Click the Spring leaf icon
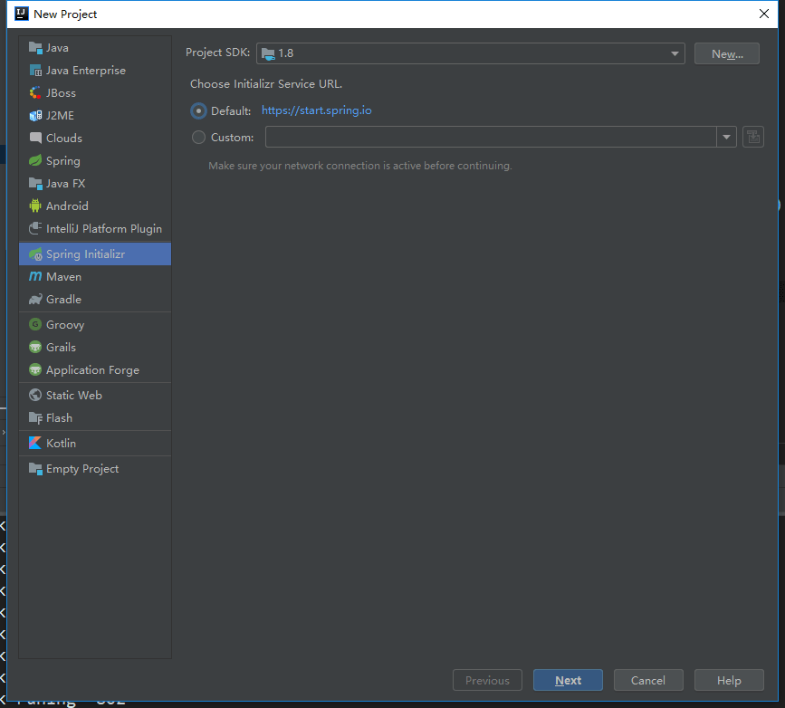The height and width of the screenshot is (708, 785). click(x=35, y=161)
